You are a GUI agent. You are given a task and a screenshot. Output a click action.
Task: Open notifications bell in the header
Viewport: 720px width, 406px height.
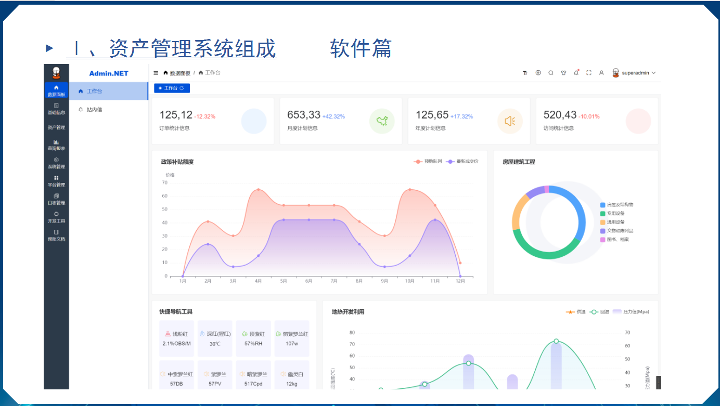point(576,73)
